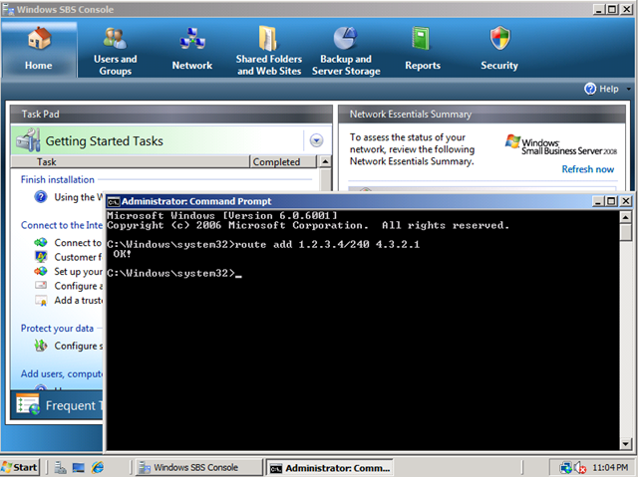The image size is (638, 477).
Task: Open the Security tab
Action: click(499, 49)
